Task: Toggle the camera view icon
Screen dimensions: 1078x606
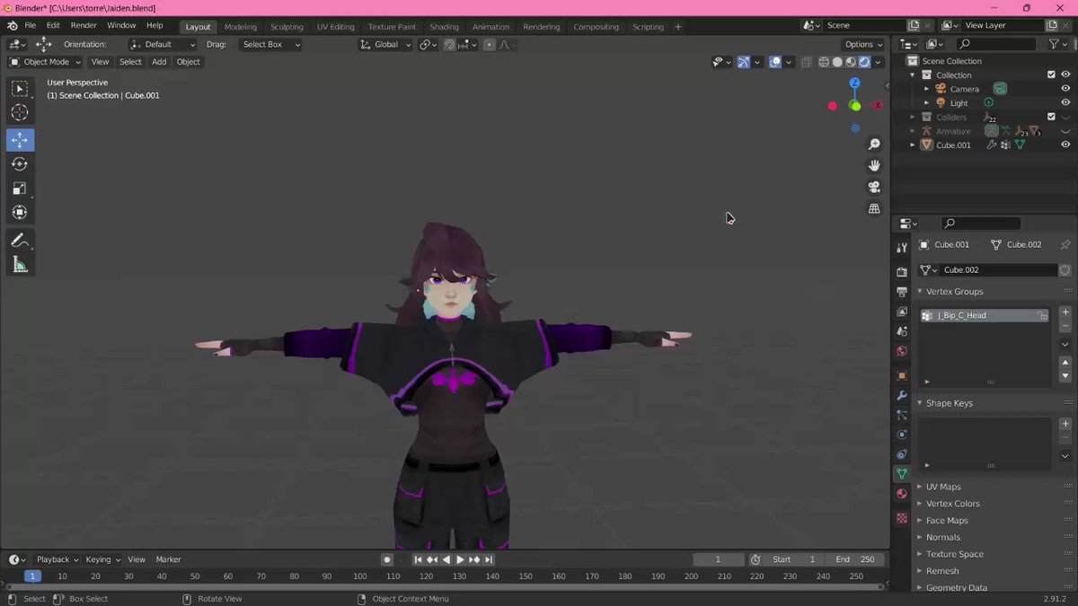Action: coord(874,188)
